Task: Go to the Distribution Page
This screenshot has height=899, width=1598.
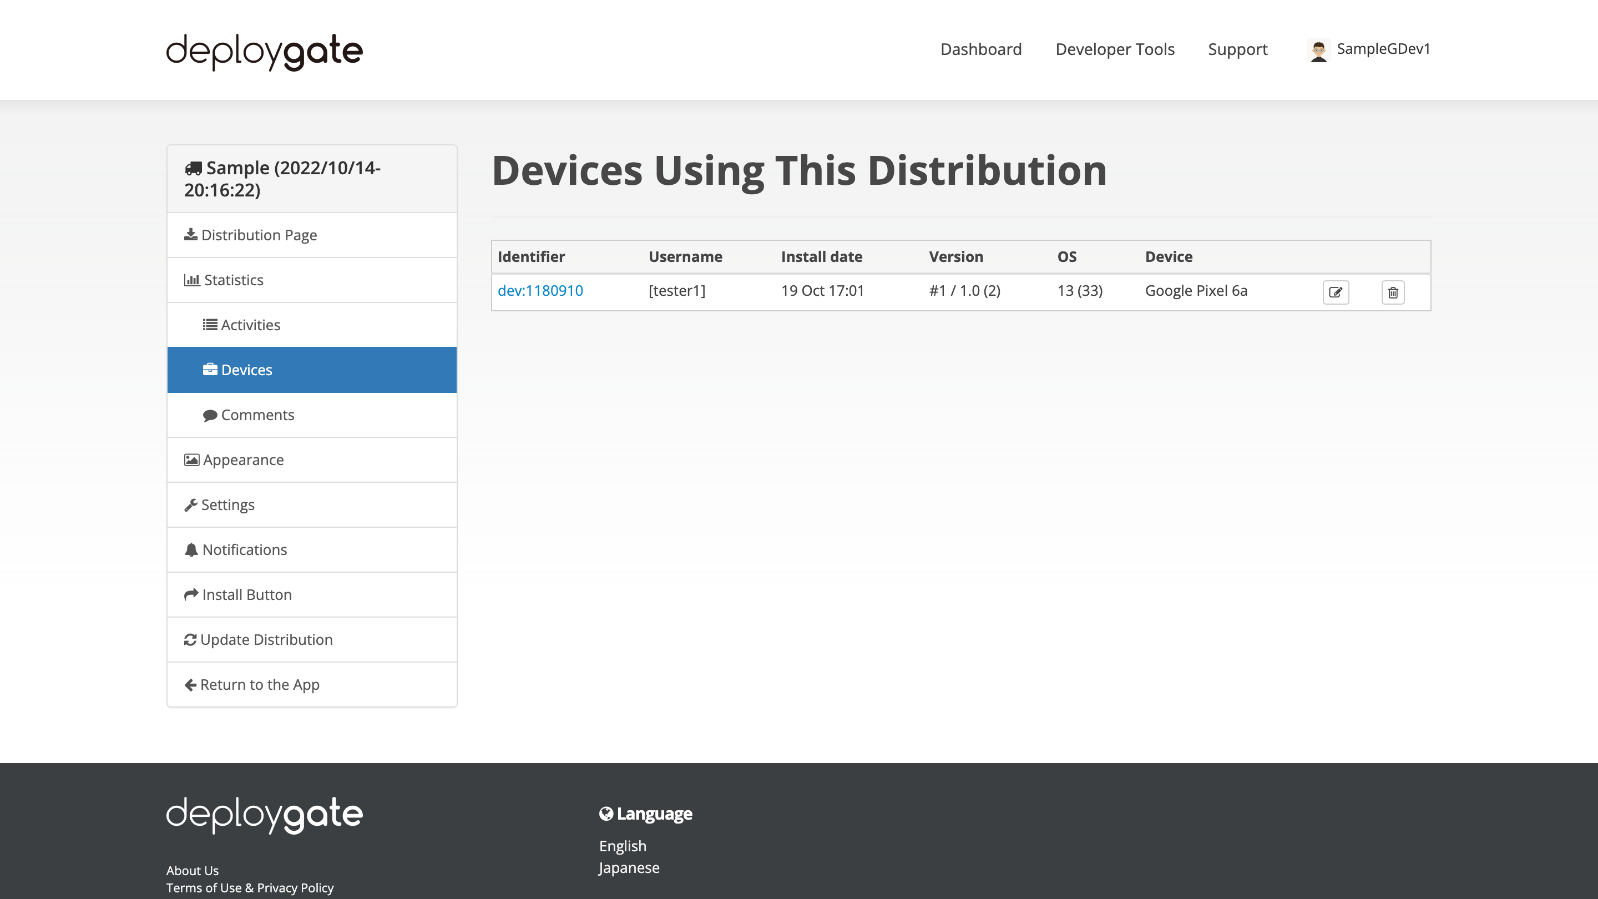Action: coord(258,235)
